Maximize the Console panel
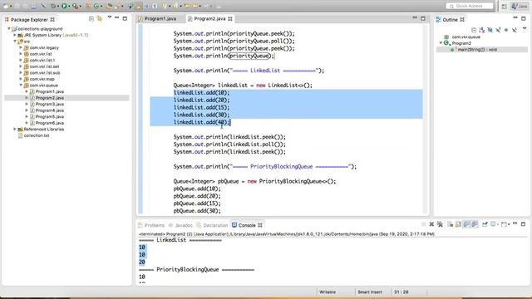532x299 pixels. point(523,224)
